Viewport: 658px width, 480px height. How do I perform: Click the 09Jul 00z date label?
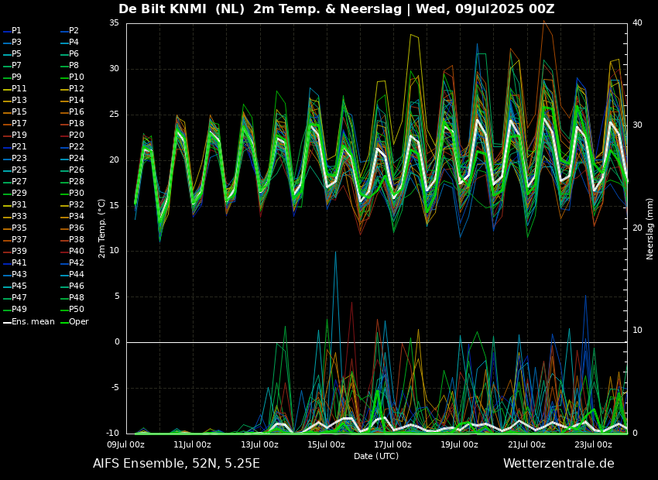[125, 444]
